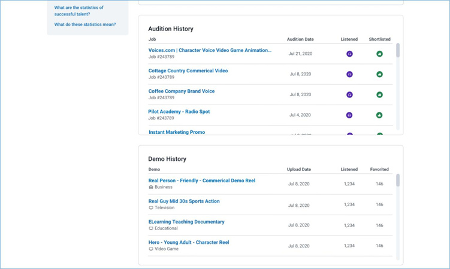Open the Real Guy Mid 30s Sports Action demo

tap(184, 201)
